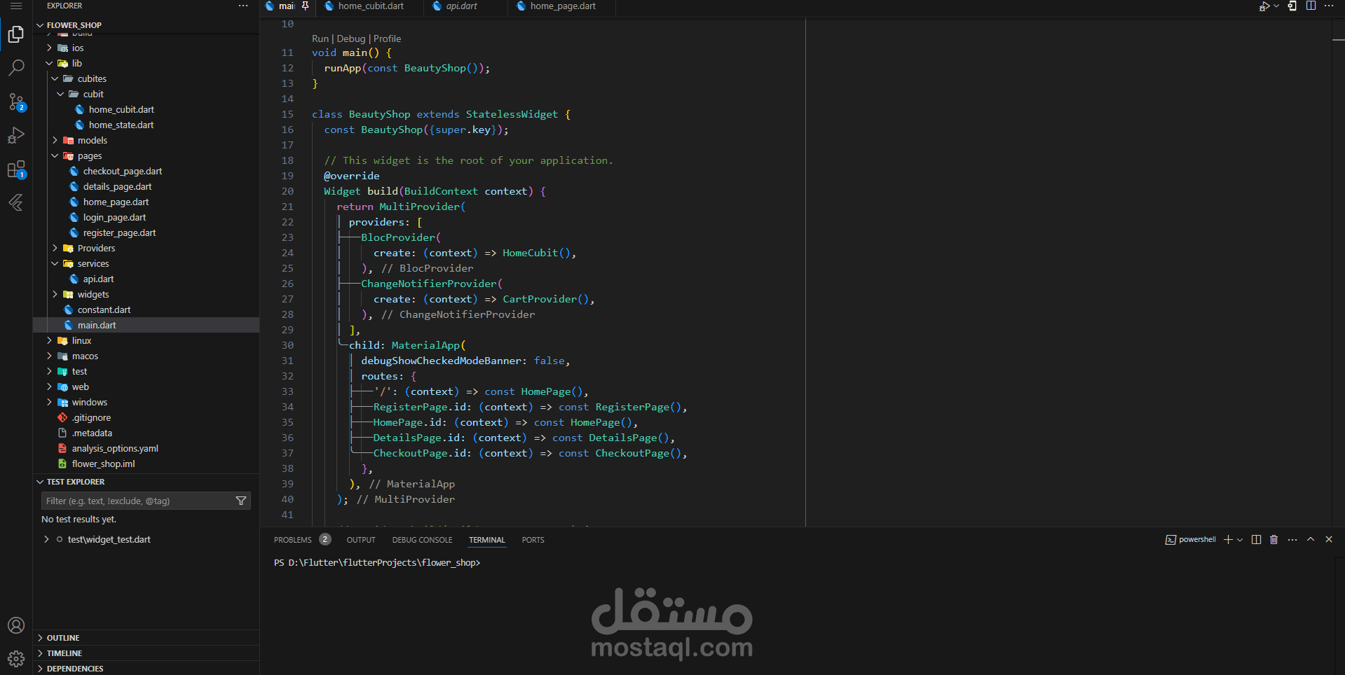Open Source Control view with badge

[16, 102]
